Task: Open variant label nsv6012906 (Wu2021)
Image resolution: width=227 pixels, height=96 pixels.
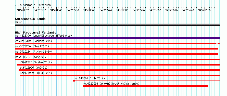Action: (33, 68)
